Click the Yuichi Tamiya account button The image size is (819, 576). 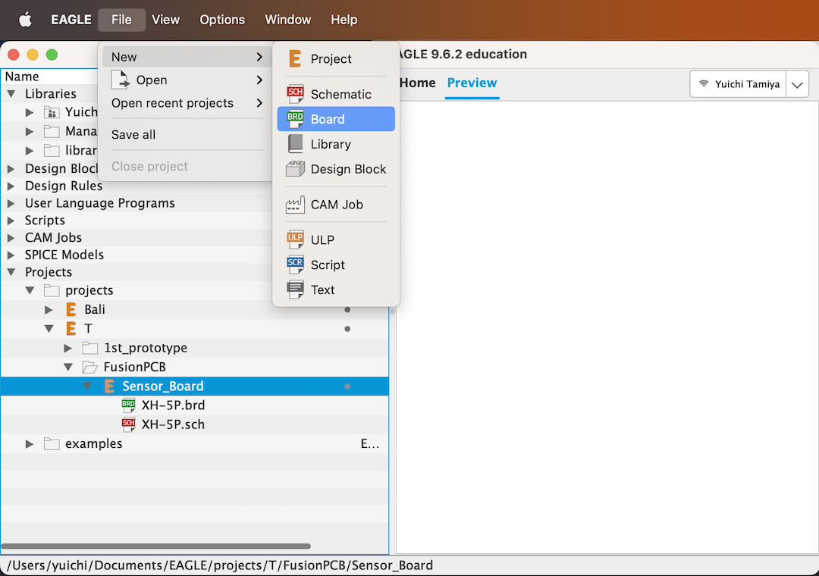click(738, 84)
